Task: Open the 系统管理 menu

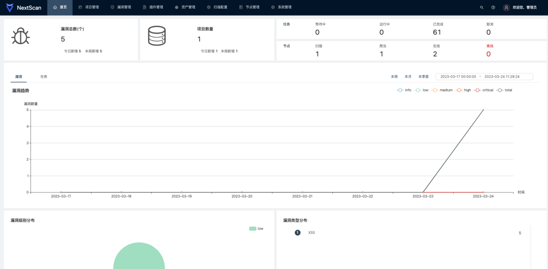Action: (281, 7)
